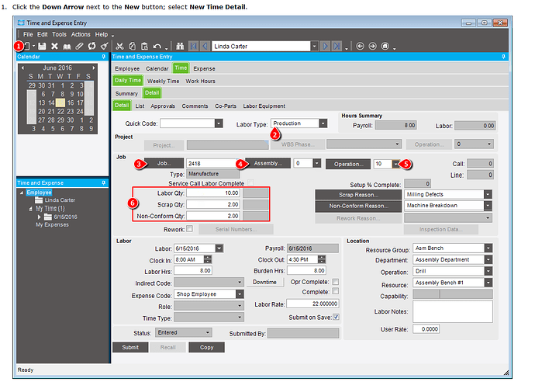Toggle the Rework checkbox

pyautogui.click(x=190, y=228)
